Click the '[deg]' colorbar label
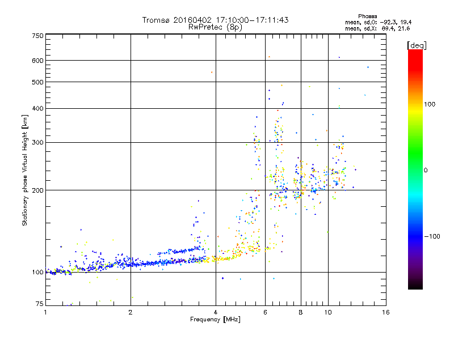 (x=417, y=45)
